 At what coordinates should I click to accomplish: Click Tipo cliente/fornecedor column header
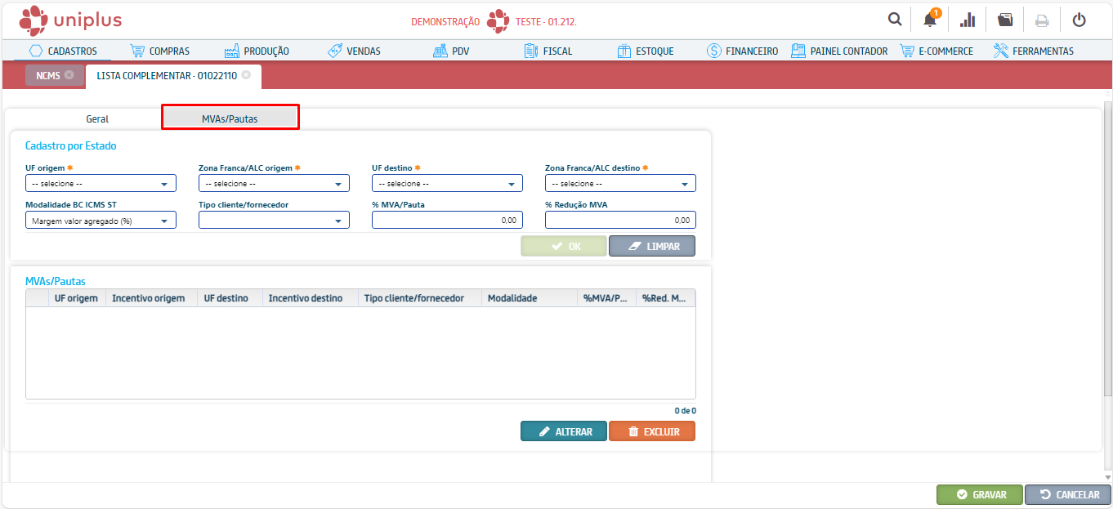tap(420, 298)
